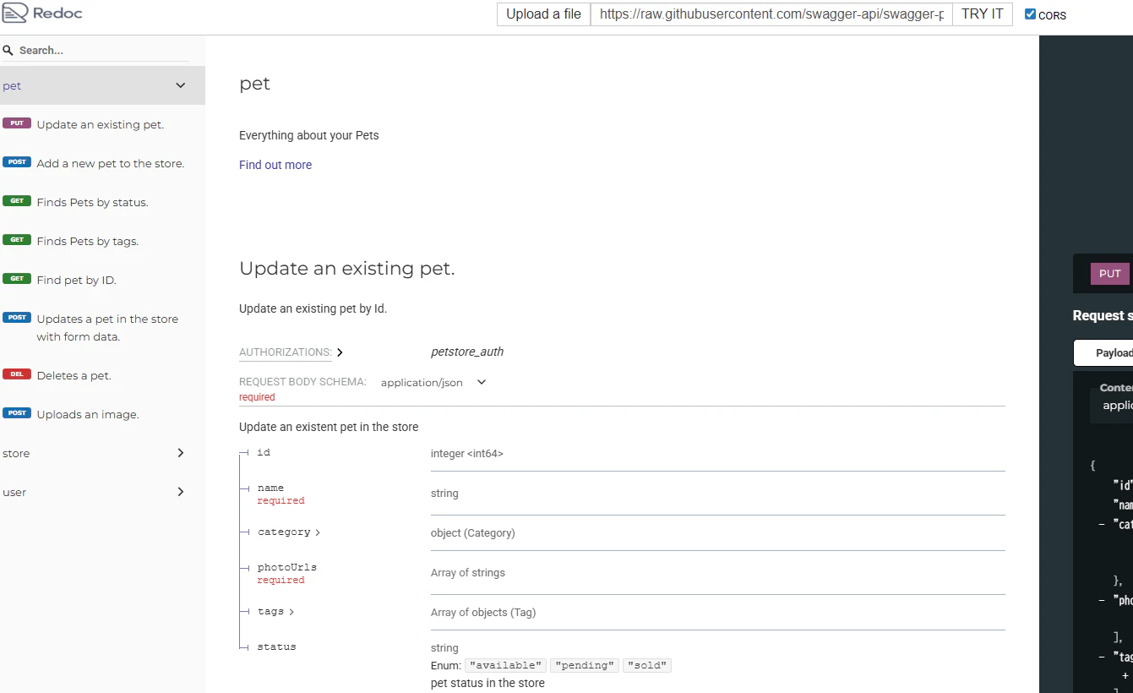
Task: Click the Redoc logo
Action: [x=43, y=14]
